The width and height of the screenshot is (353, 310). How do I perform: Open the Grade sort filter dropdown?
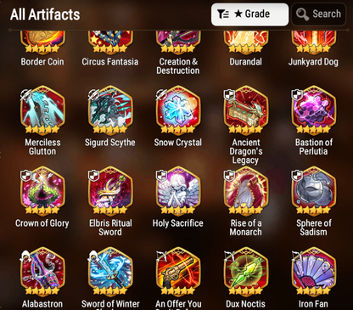[x=249, y=14]
